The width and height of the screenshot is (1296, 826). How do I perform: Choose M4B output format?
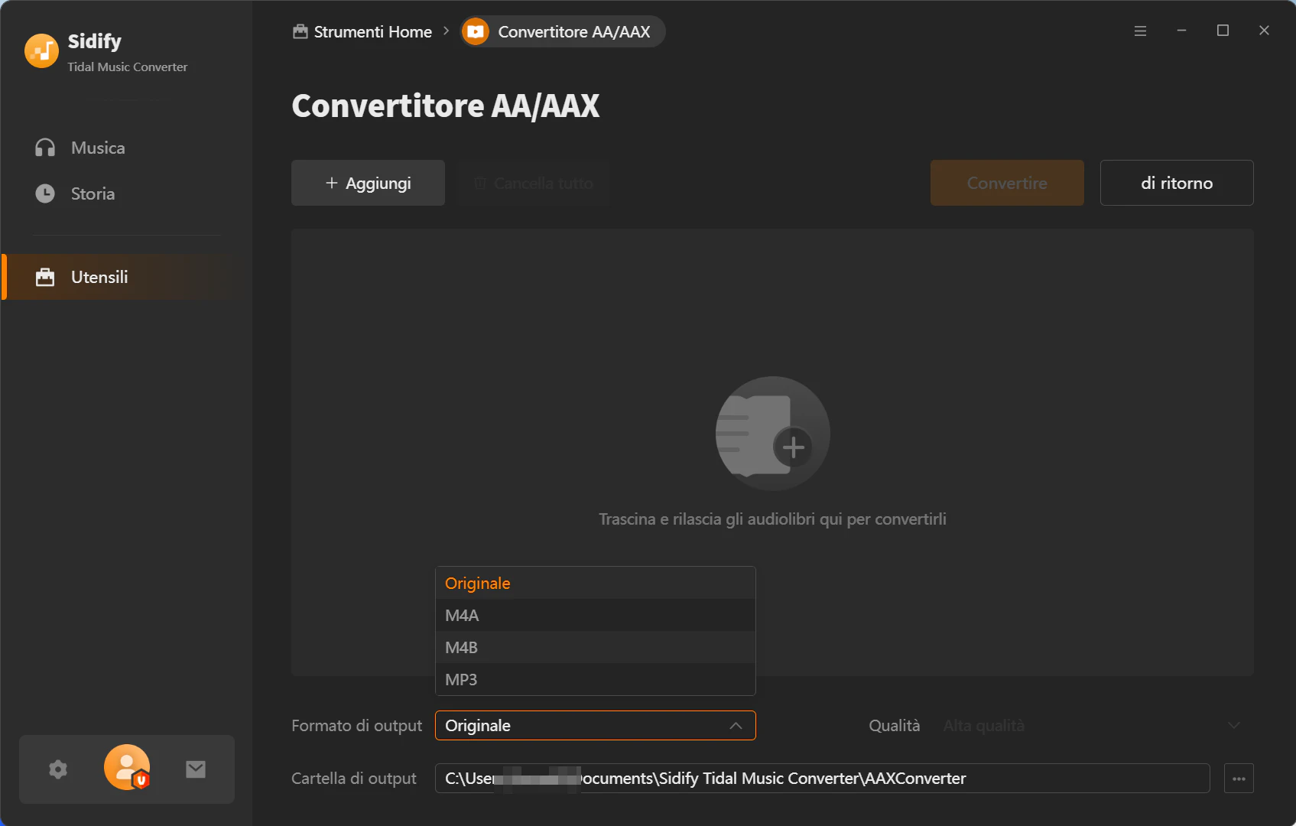(596, 647)
